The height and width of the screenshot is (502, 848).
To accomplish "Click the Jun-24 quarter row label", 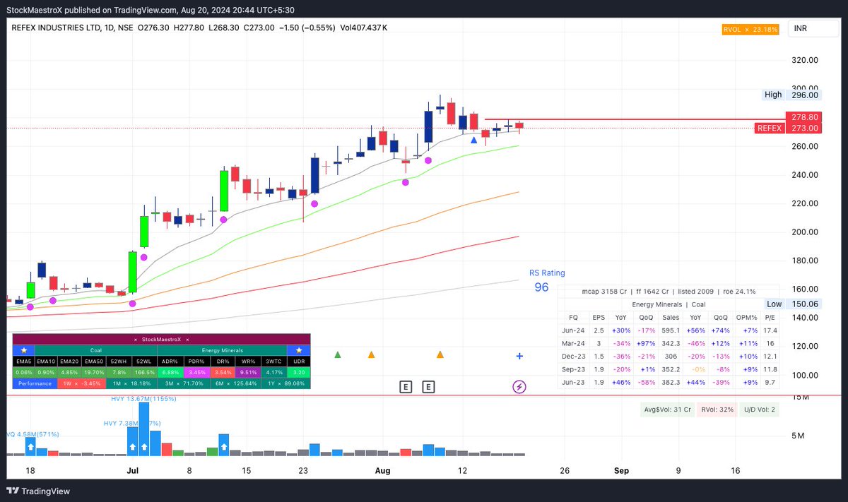I will click(x=573, y=330).
